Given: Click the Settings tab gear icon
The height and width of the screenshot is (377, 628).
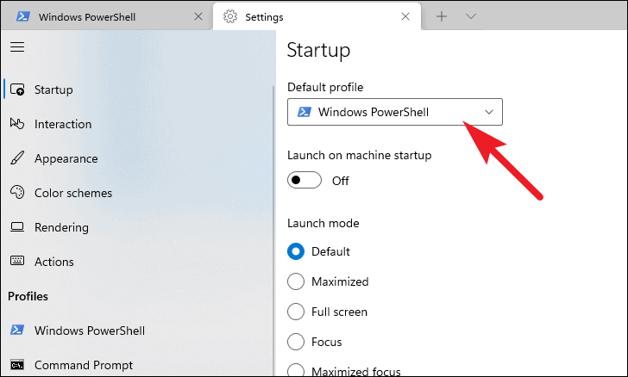Looking at the screenshot, I should 230,17.
